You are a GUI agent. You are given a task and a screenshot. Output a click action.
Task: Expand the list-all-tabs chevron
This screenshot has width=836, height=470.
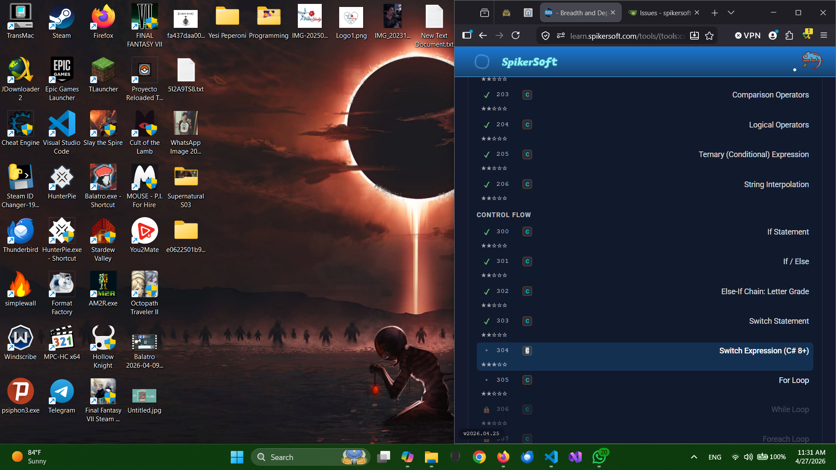tap(731, 13)
